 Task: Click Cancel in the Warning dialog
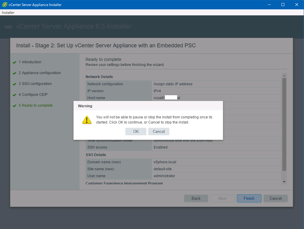tap(158, 131)
